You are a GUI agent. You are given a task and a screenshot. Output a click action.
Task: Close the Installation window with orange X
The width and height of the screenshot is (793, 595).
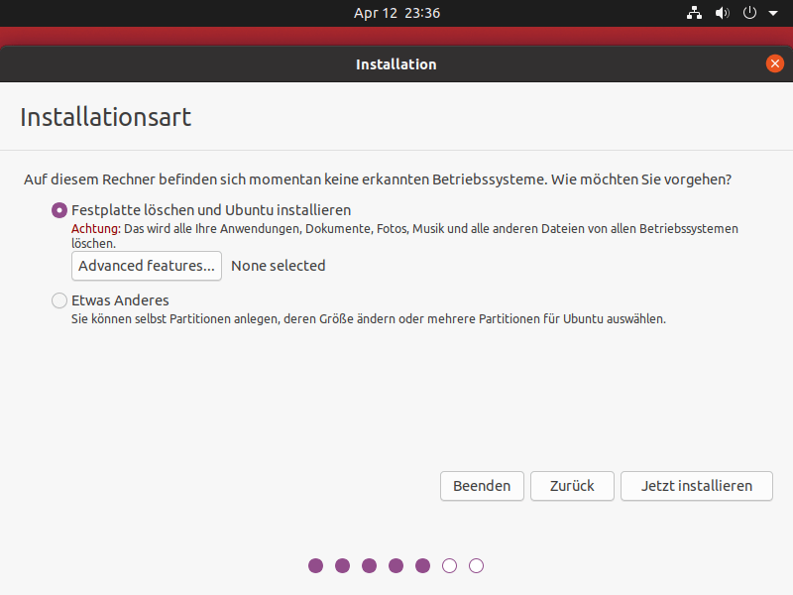pyautogui.click(x=775, y=63)
